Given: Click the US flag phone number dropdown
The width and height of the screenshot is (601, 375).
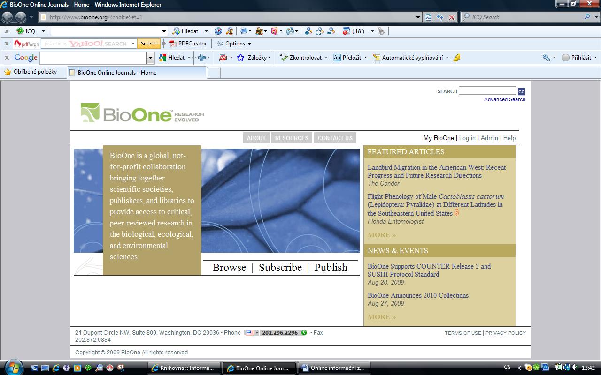Looking at the screenshot, I should (252, 333).
